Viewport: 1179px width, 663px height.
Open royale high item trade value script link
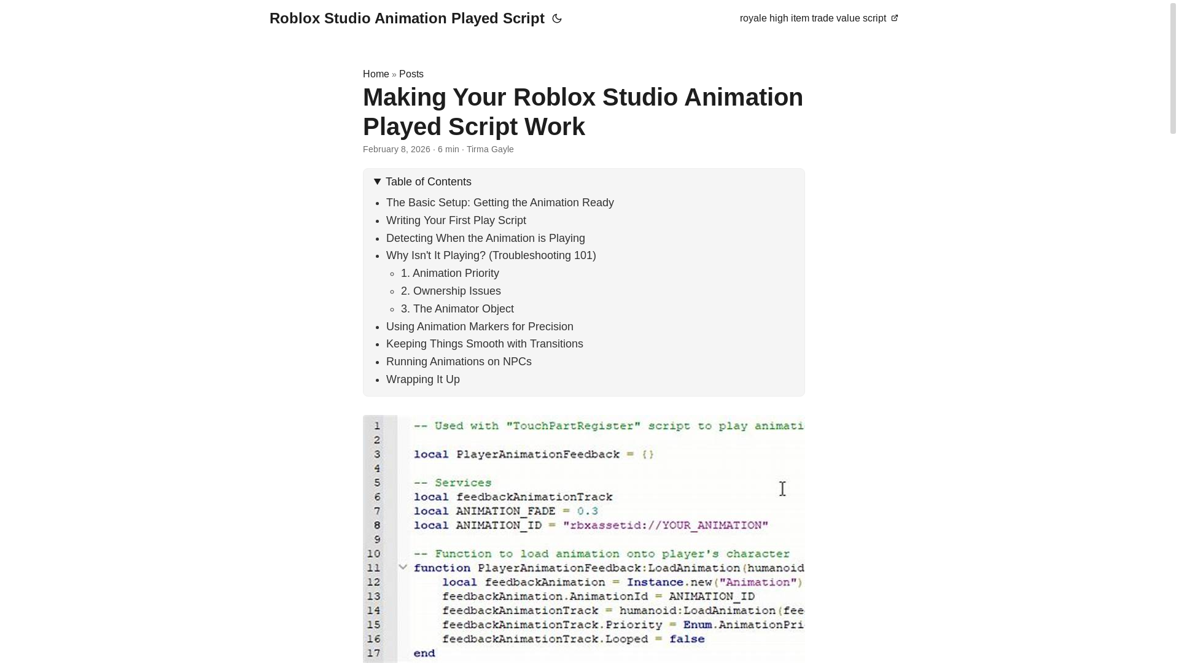click(x=819, y=18)
